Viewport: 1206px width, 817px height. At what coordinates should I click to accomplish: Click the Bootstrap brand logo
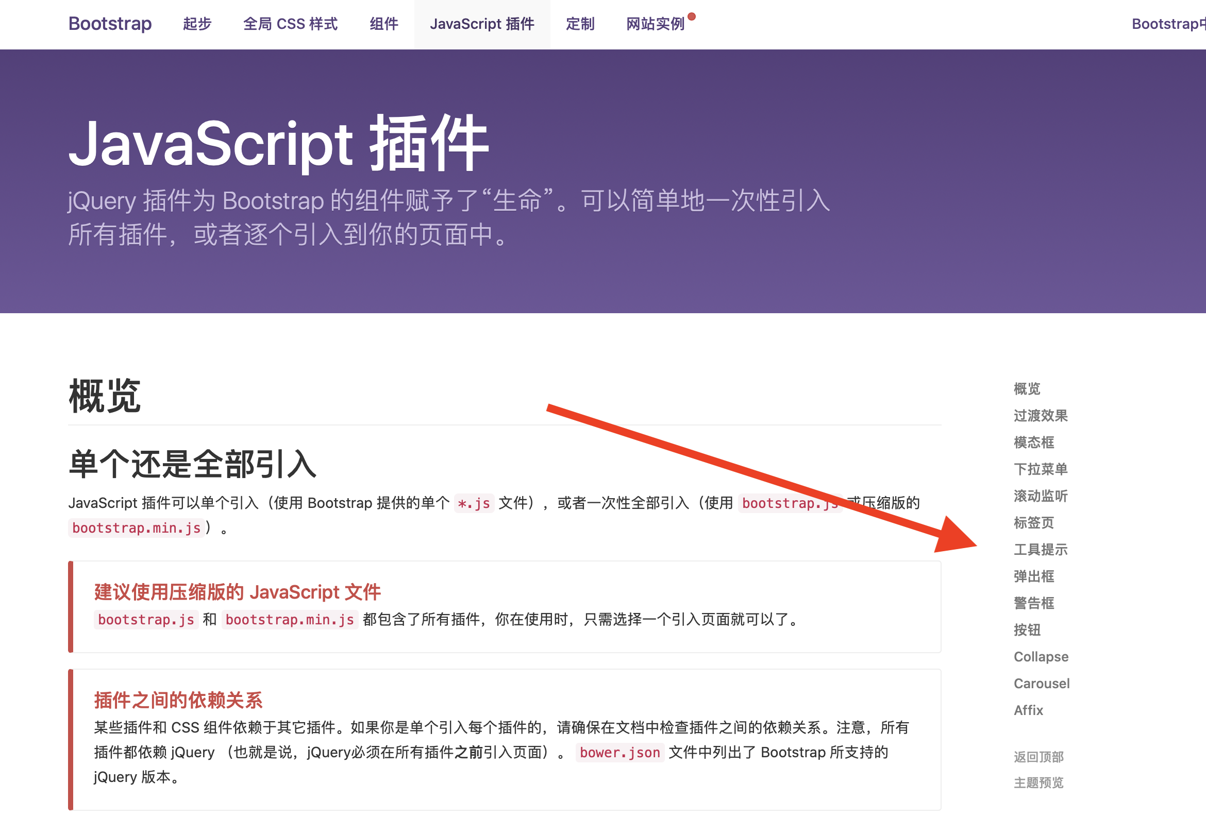tap(109, 24)
